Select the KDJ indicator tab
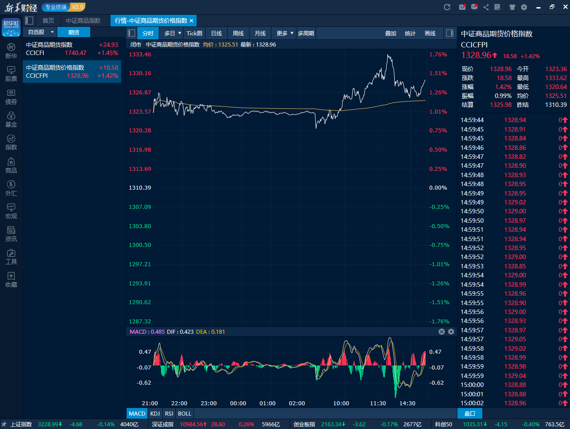570x429 pixels. click(x=155, y=413)
